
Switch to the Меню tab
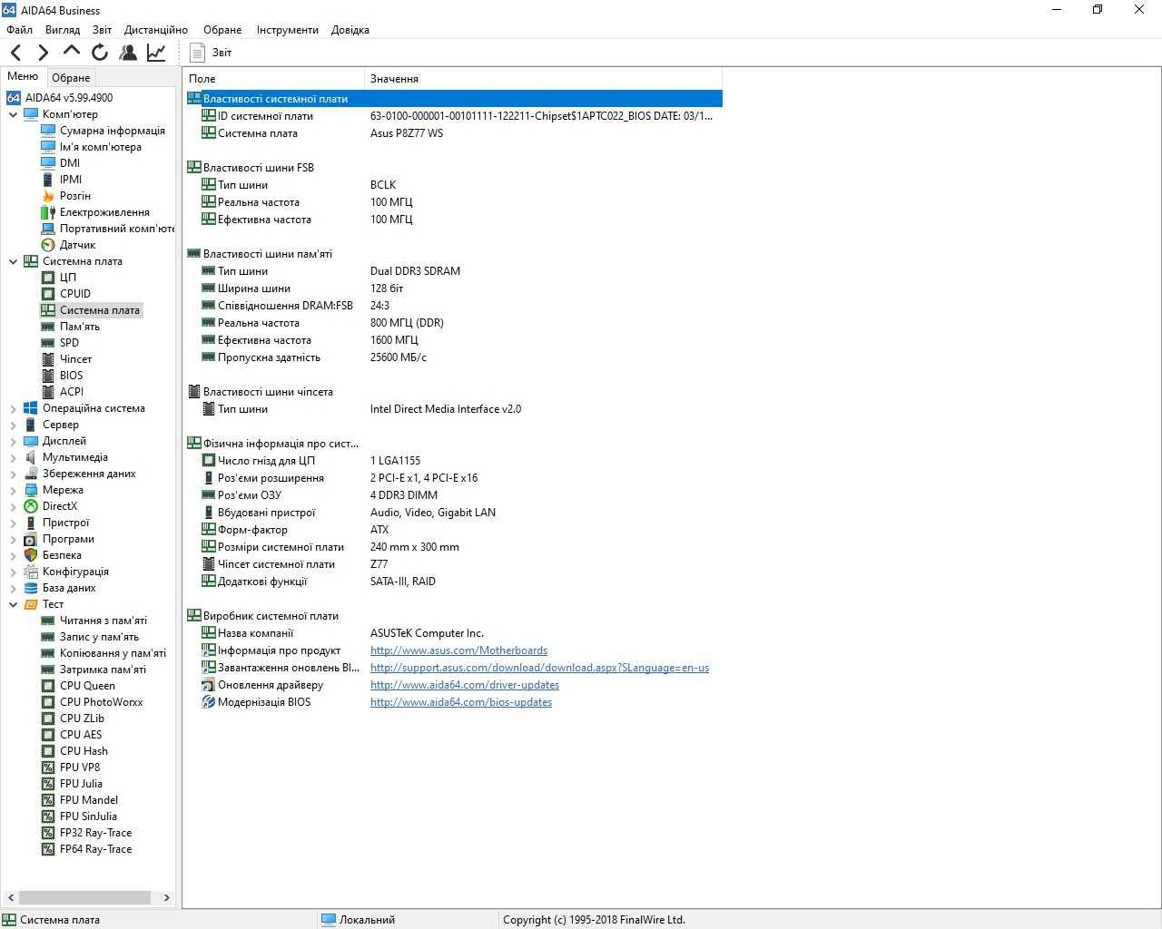coord(23,76)
